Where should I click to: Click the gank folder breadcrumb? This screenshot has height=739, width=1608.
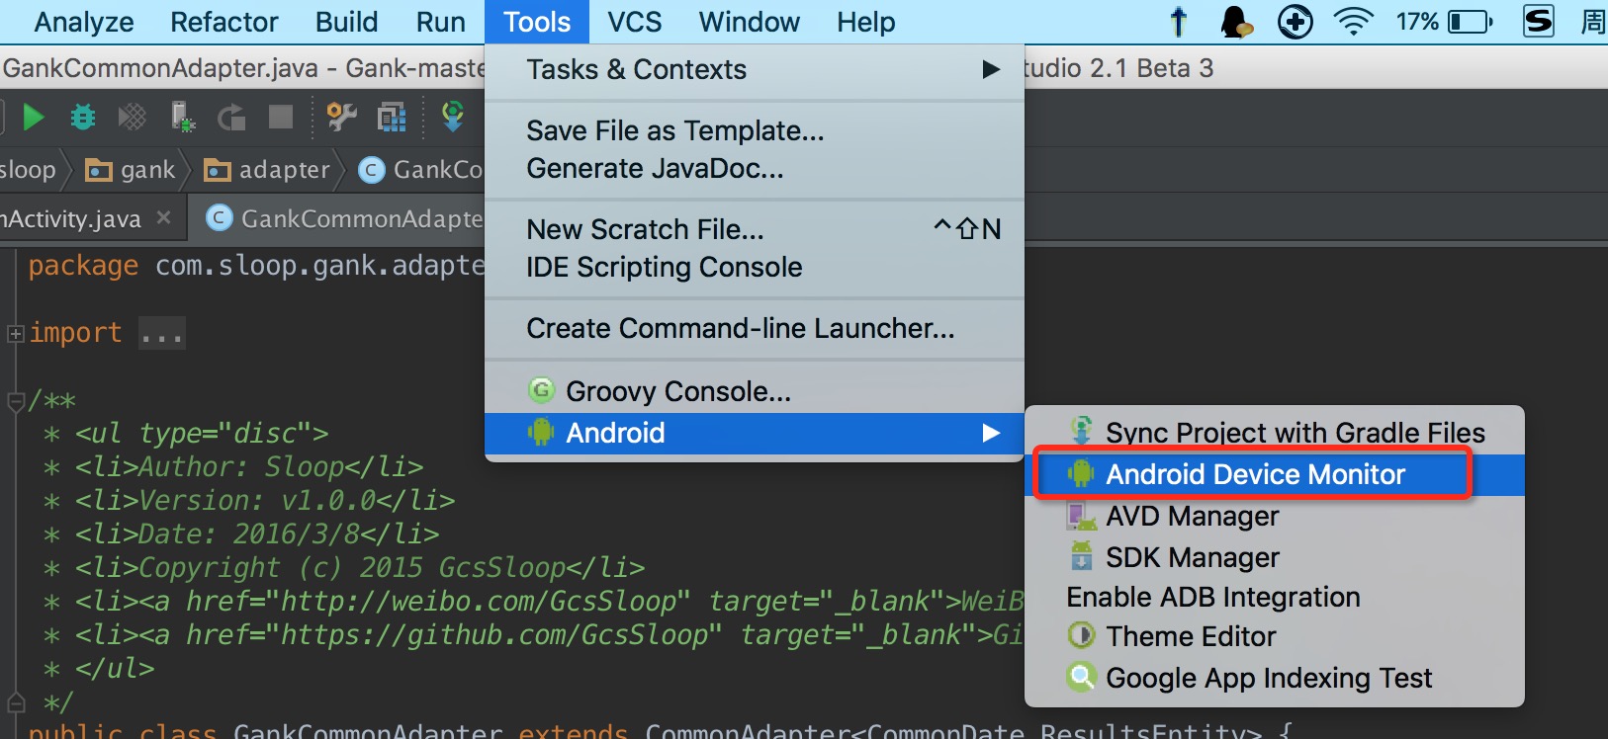[131, 170]
